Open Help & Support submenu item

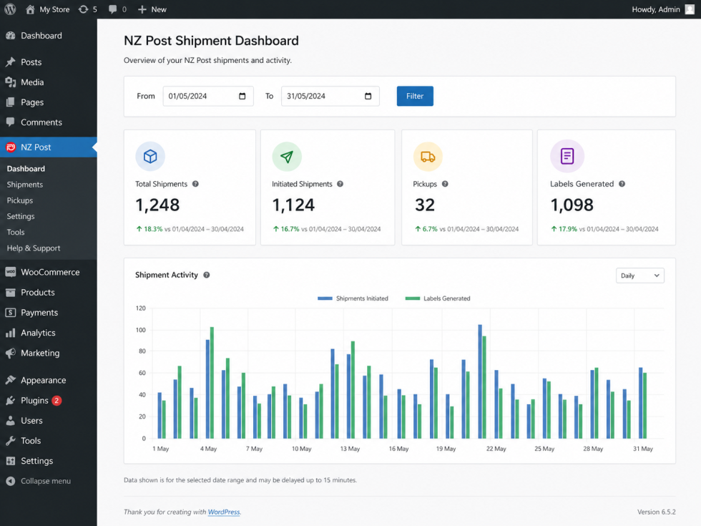point(34,248)
